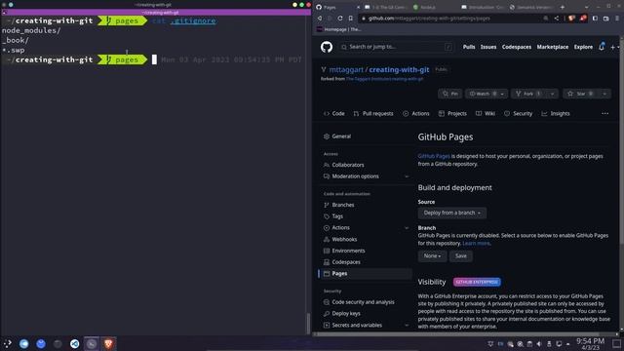Click the Fork button
Image resolution: width=624 pixels, height=351 pixels.
point(529,94)
